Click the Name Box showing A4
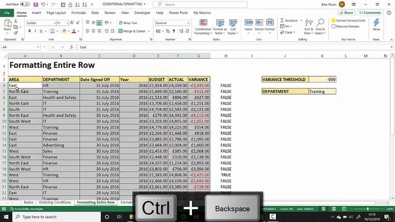 coord(20,47)
